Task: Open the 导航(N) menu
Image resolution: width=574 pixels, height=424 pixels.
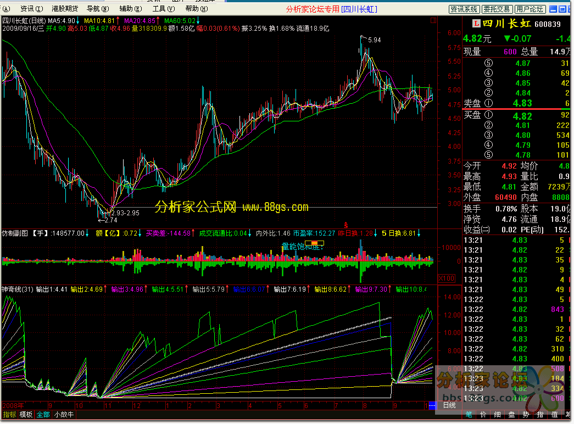Action: 98,9
